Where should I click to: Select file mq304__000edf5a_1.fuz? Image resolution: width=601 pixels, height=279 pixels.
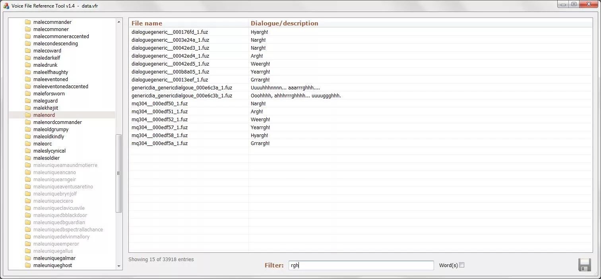pos(159,143)
